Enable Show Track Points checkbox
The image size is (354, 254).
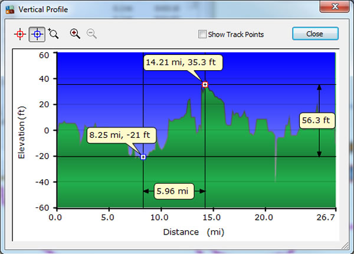(202, 34)
